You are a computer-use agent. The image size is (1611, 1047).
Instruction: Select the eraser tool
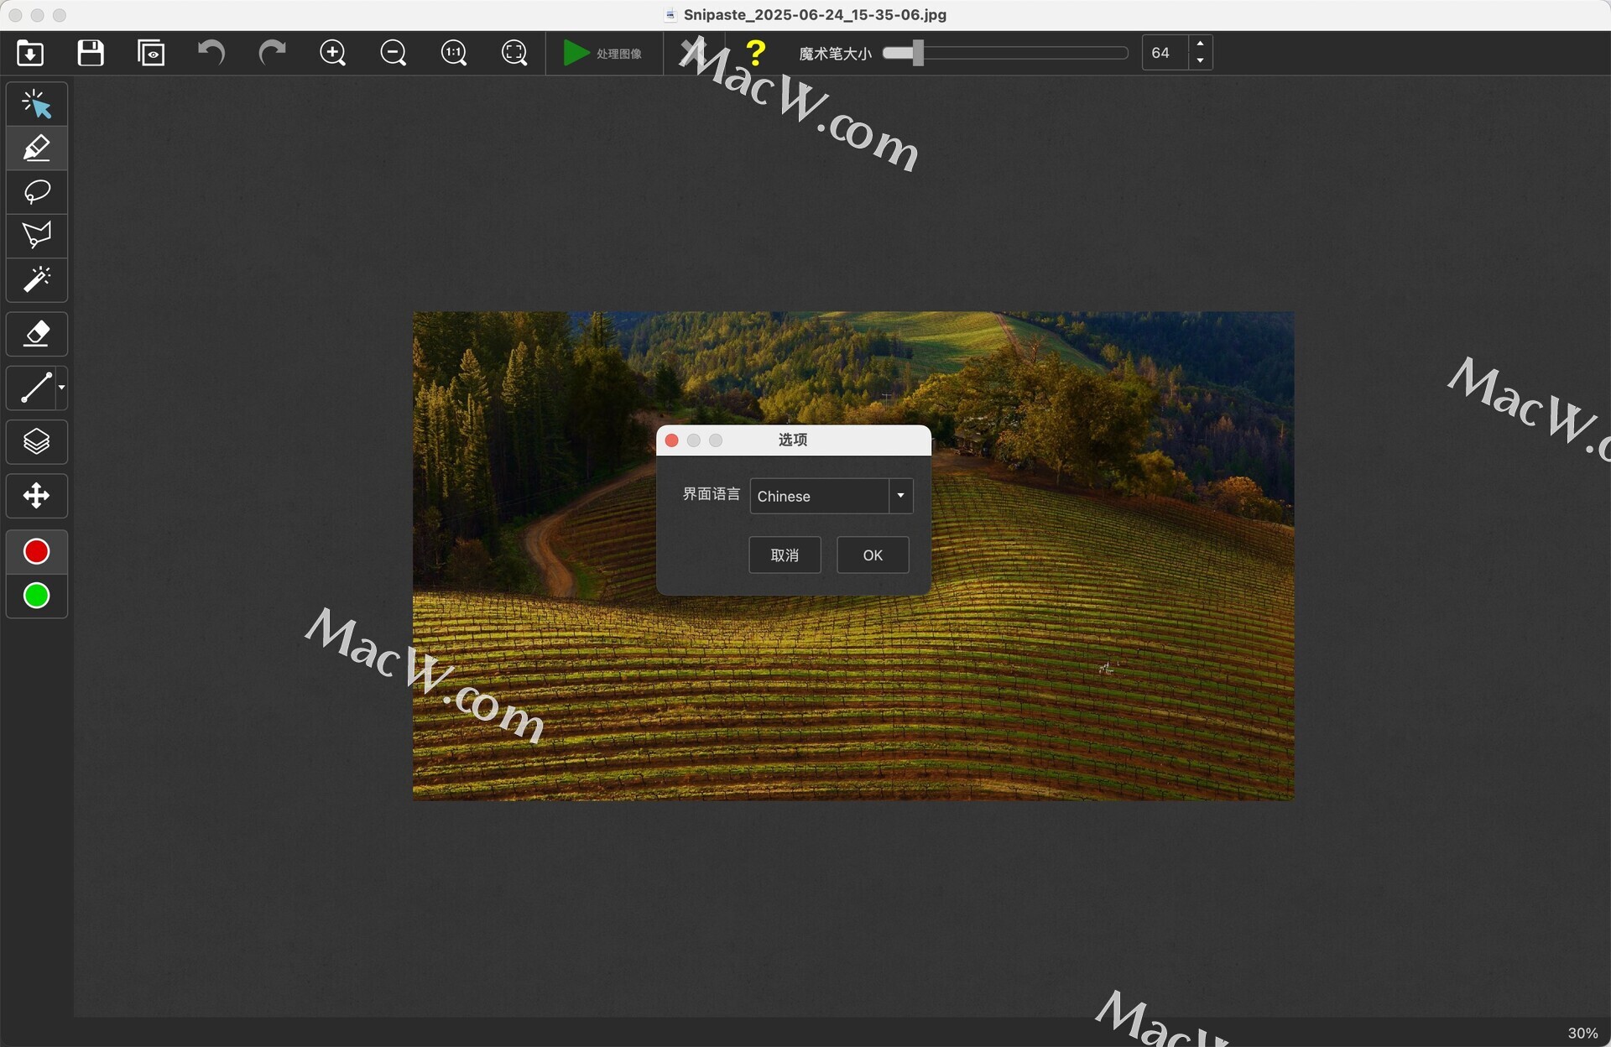tap(37, 334)
